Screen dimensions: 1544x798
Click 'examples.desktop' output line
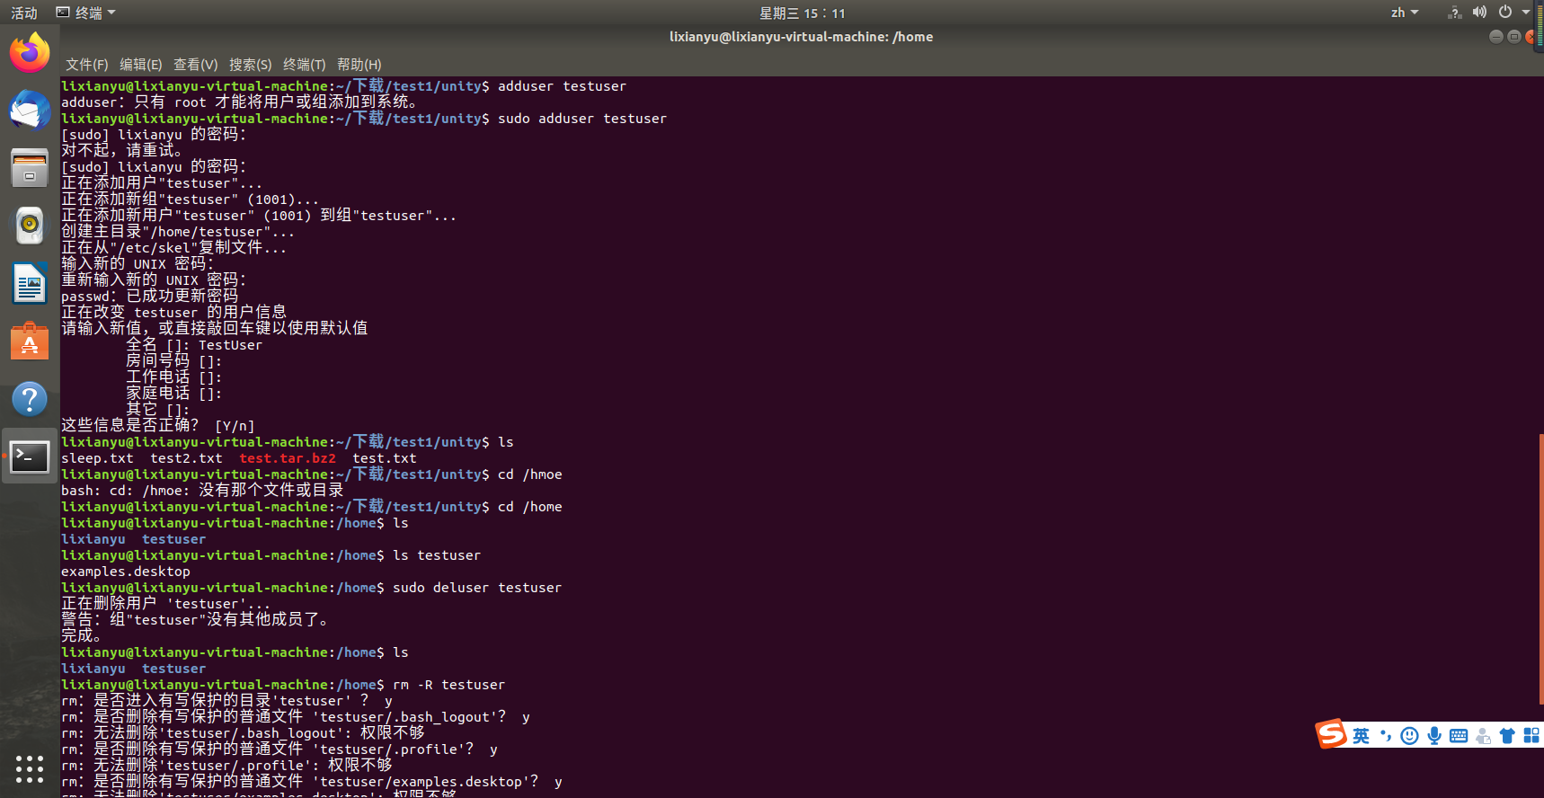point(126,572)
